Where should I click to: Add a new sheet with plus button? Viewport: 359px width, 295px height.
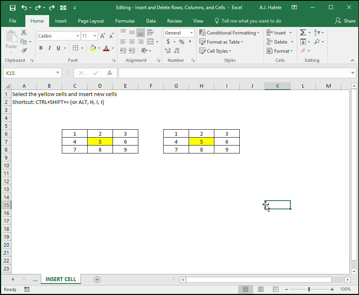[97, 280]
